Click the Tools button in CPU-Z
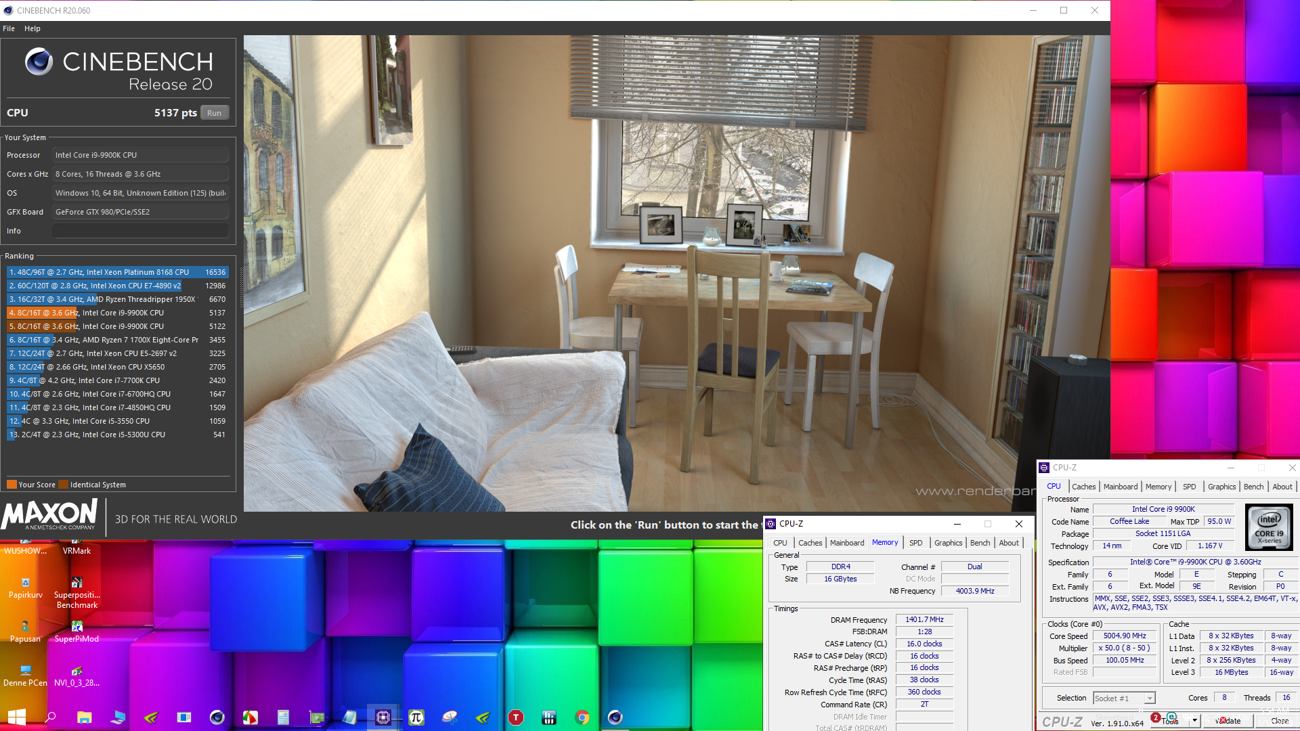1300x731 pixels. pos(1170,721)
